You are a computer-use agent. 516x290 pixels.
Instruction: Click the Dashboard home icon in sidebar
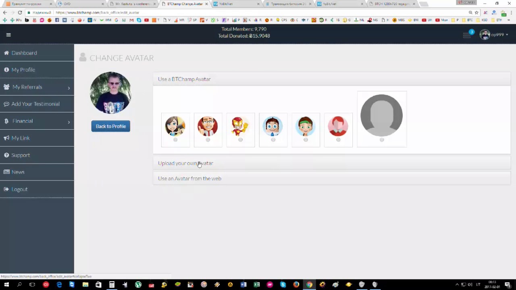pos(6,53)
